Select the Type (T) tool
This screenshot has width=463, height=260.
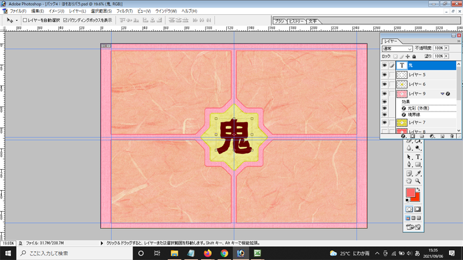point(417,157)
